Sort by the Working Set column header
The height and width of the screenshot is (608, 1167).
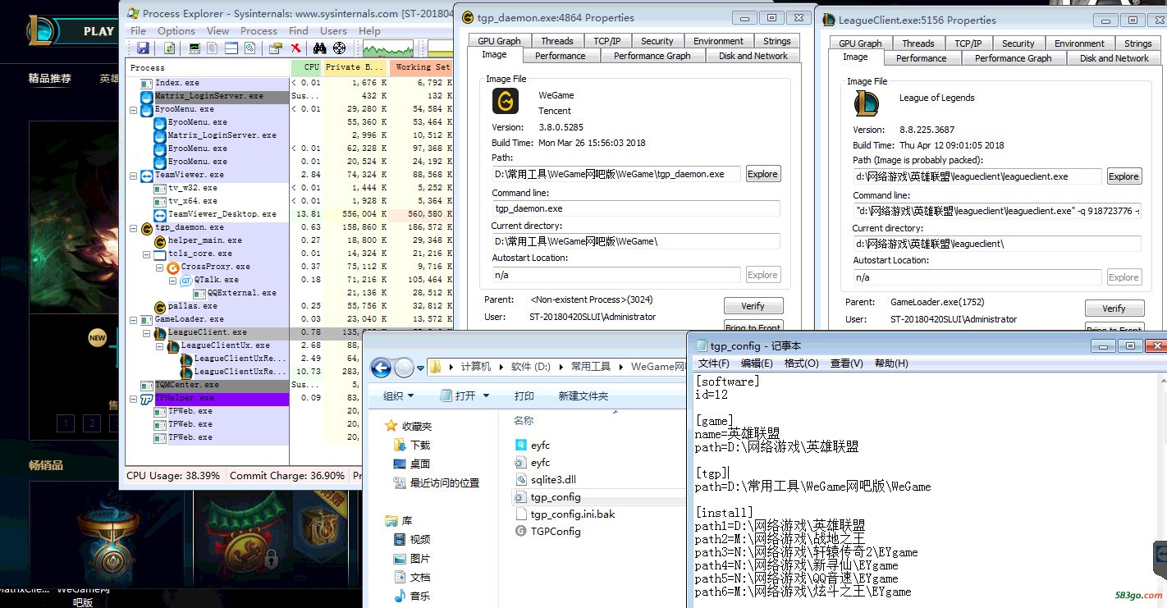[421, 67]
